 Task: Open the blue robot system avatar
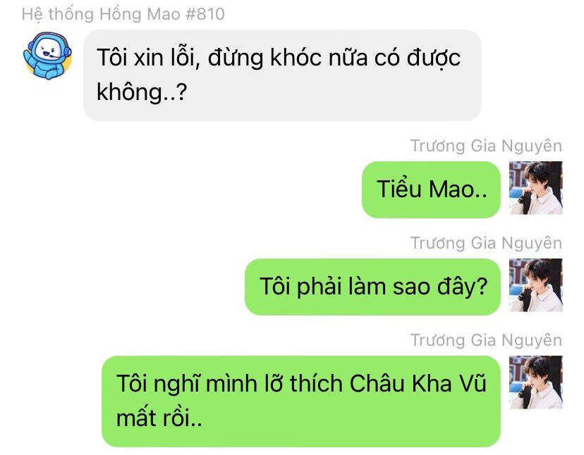(47, 56)
